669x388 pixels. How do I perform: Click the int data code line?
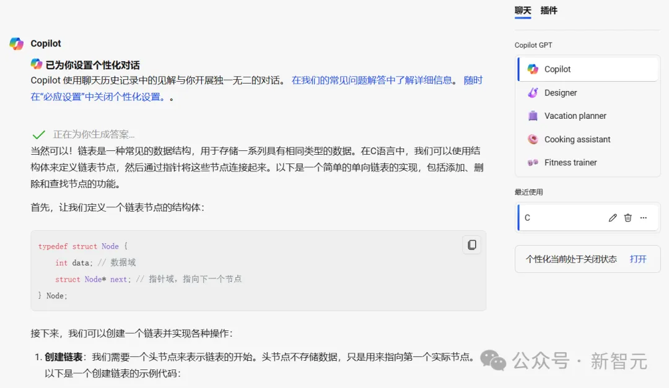tap(95, 262)
